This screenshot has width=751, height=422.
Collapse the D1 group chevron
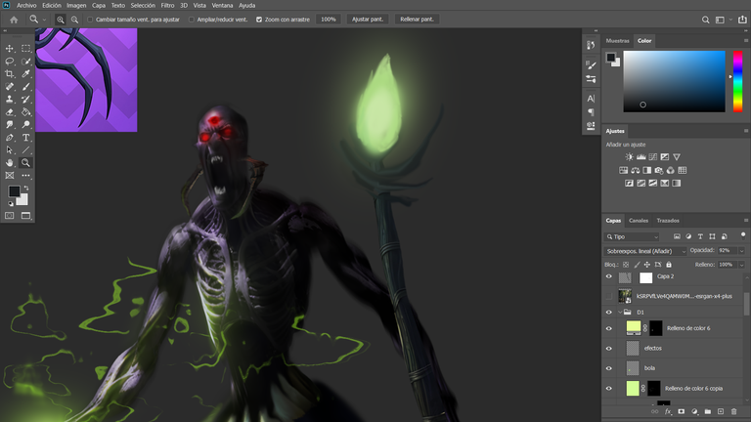pos(620,312)
